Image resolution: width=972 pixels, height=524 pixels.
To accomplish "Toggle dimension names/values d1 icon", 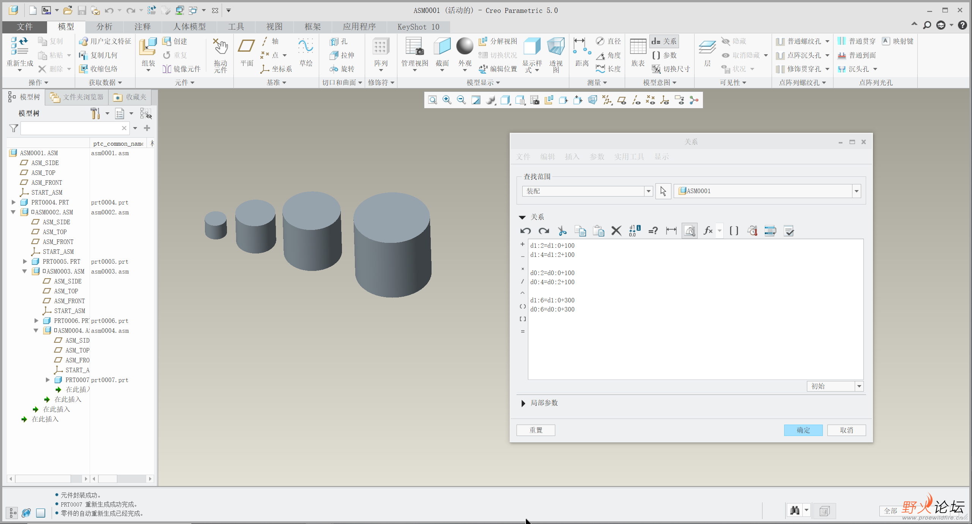I will point(635,230).
